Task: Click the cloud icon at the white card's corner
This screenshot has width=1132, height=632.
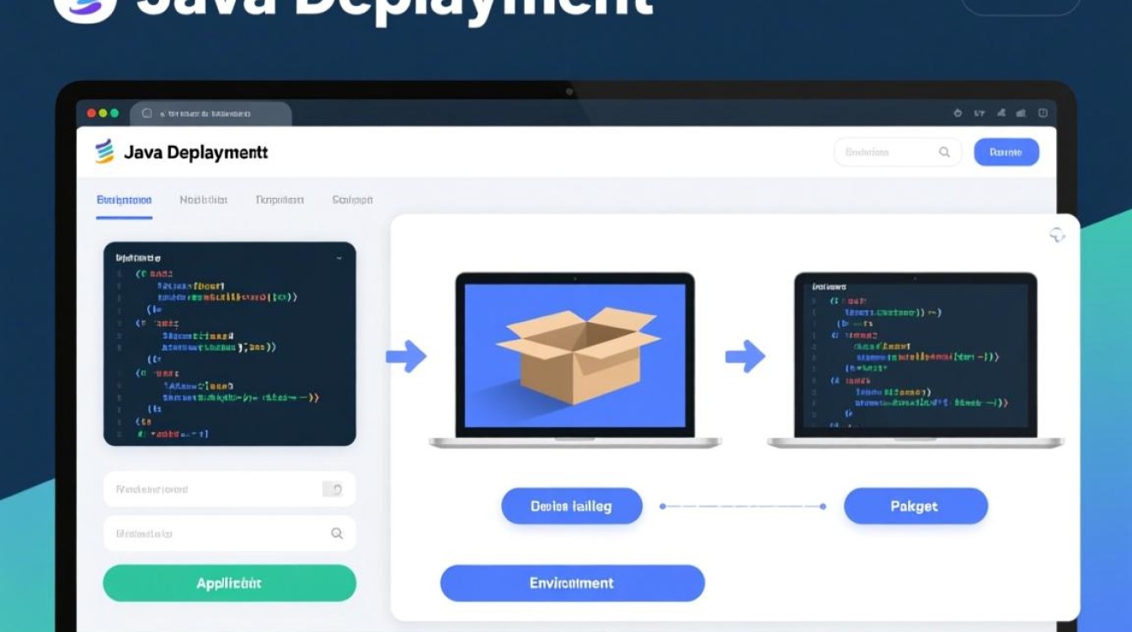Action: pos(1057,235)
